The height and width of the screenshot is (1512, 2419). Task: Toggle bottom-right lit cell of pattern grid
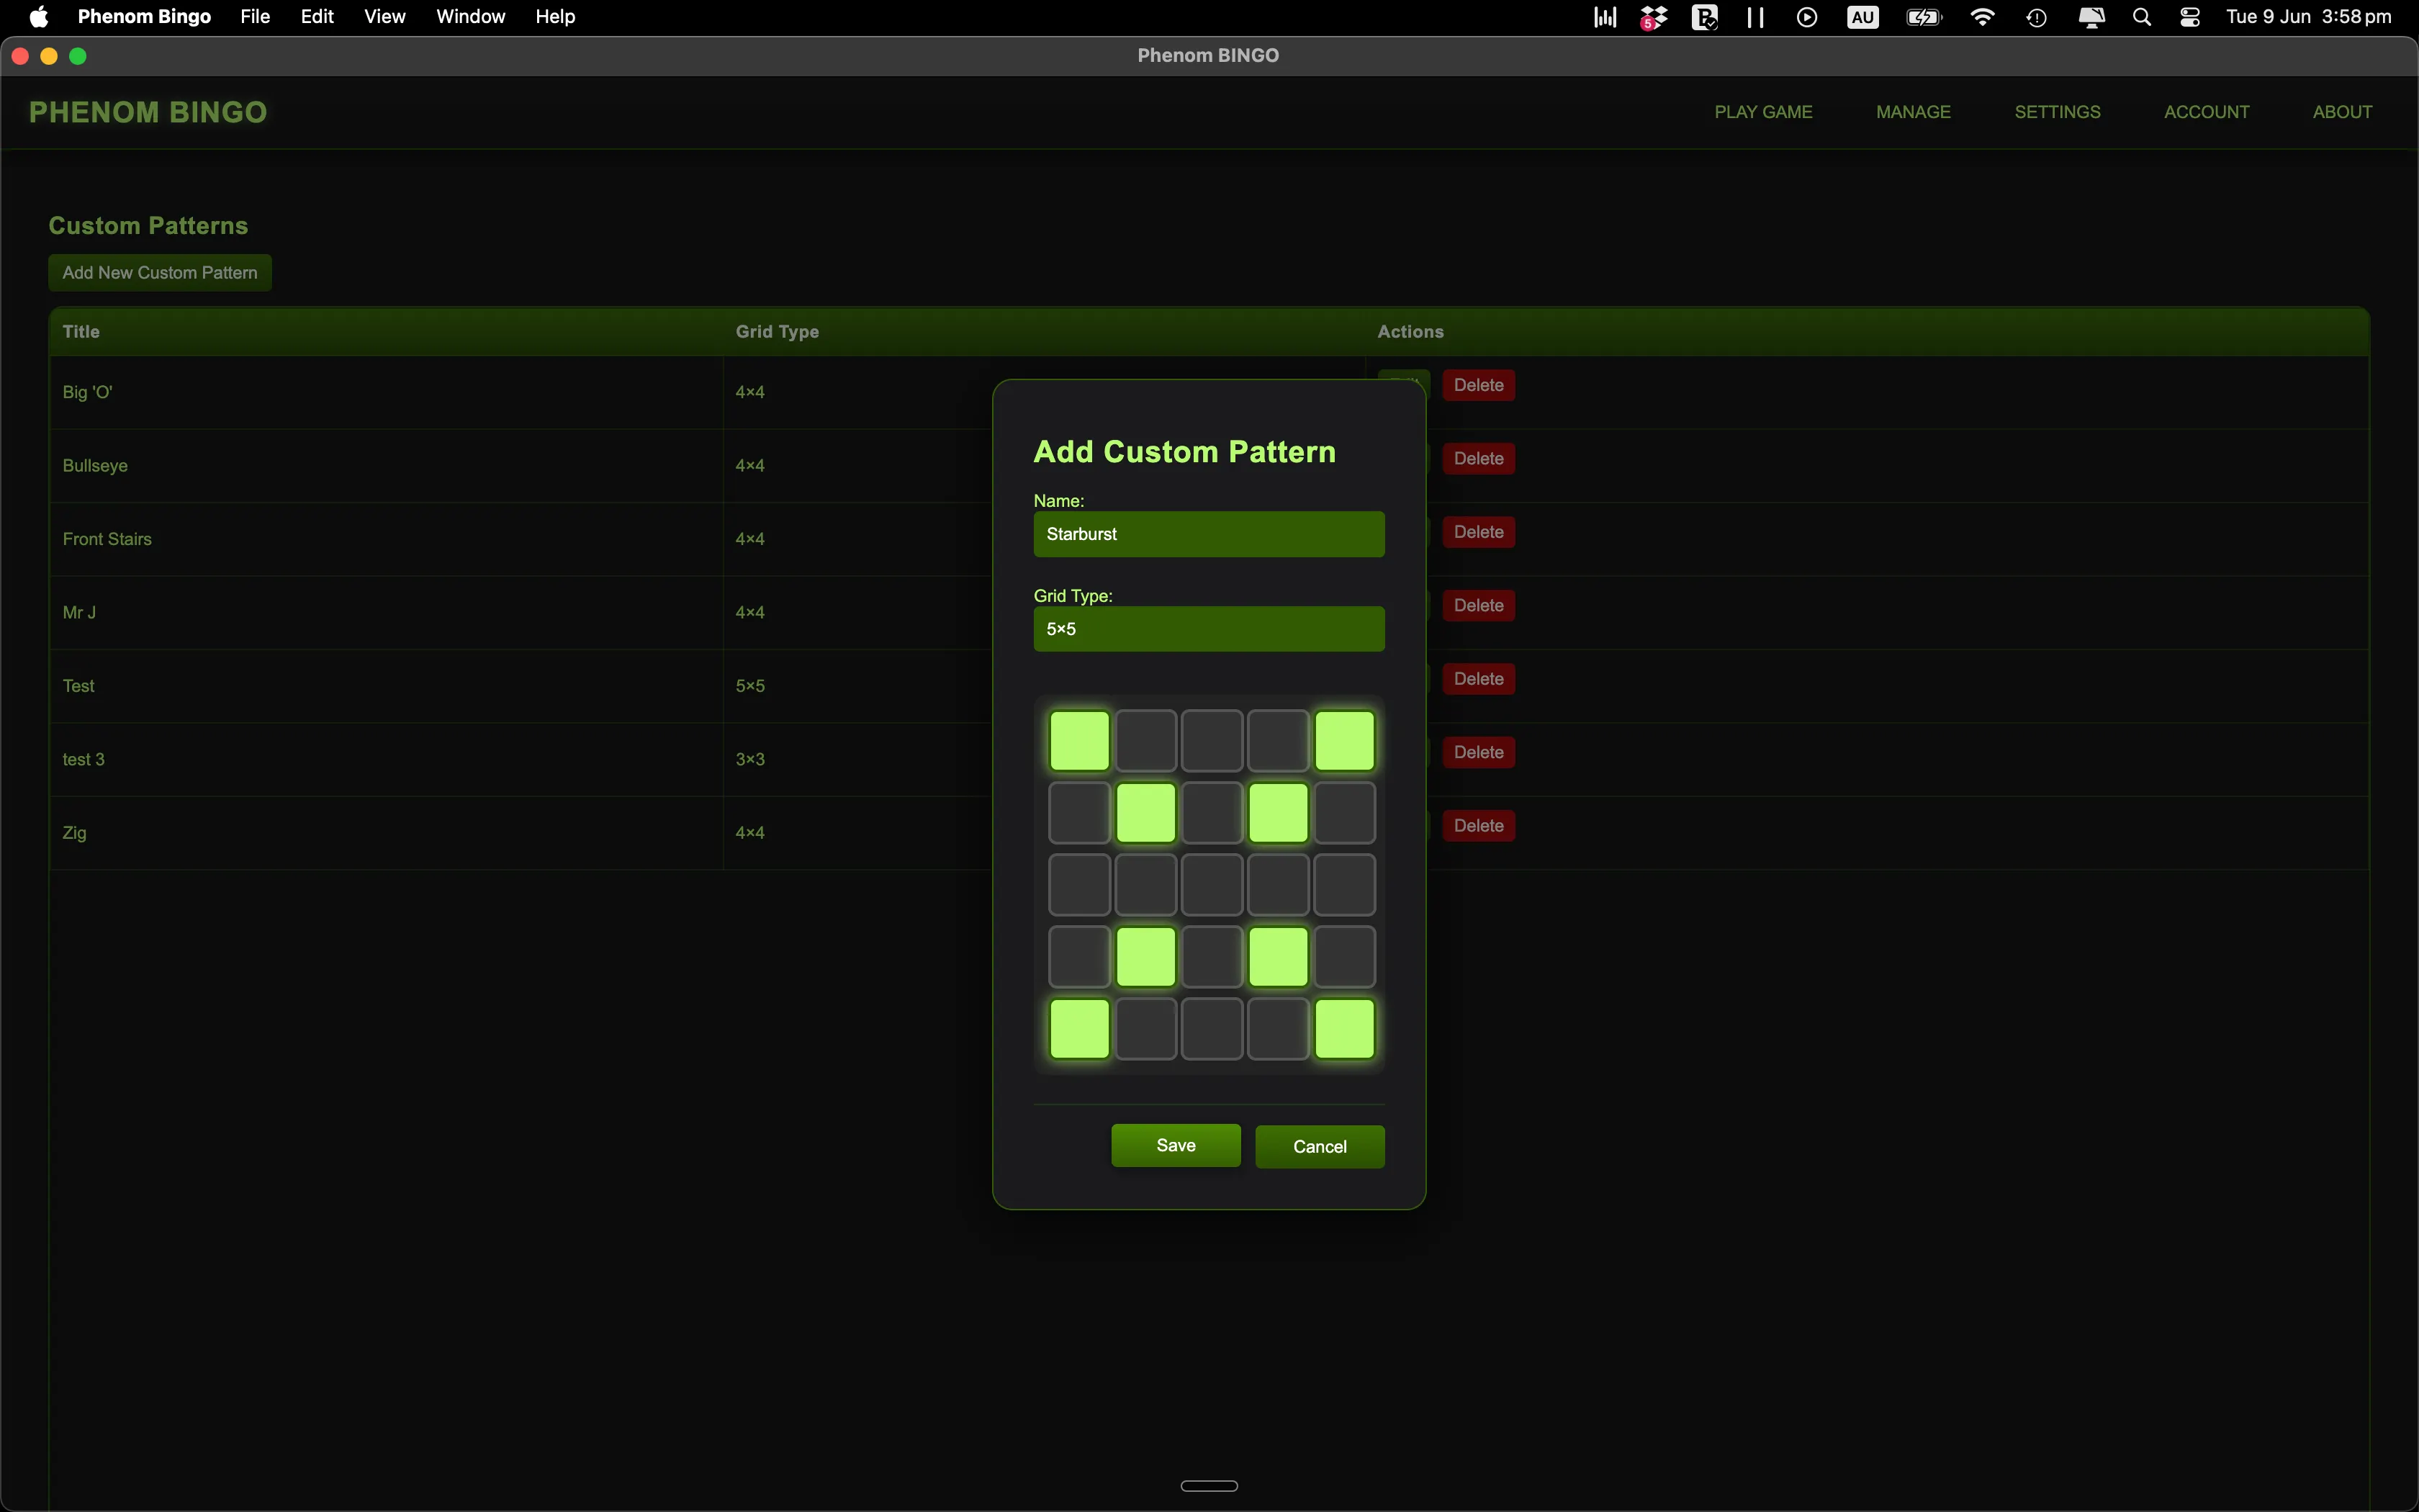click(x=1344, y=1029)
